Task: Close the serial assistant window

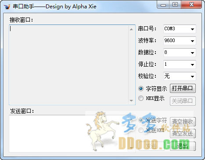Action: (x=191, y=5)
